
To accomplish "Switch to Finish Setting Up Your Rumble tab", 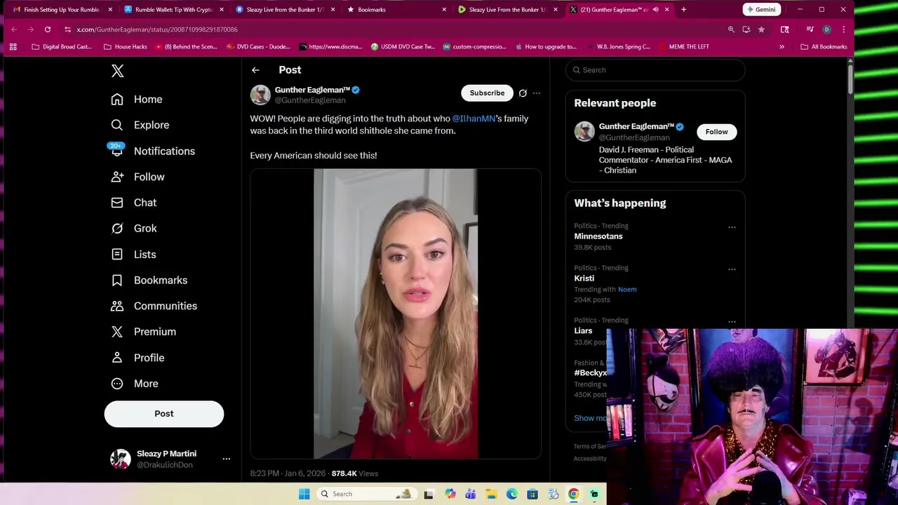I will click(62, 10).
